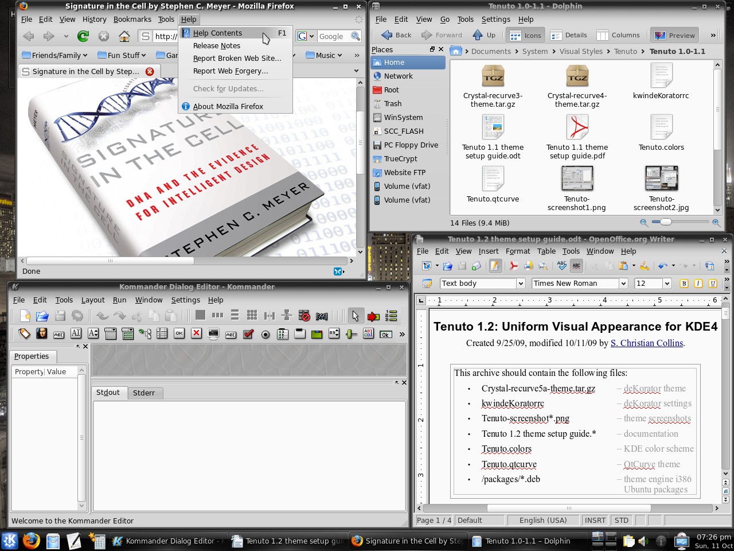
Task: Select the Mona Lisa pixmap label widget
Action: pyautogui.click(x=41, y=333)
